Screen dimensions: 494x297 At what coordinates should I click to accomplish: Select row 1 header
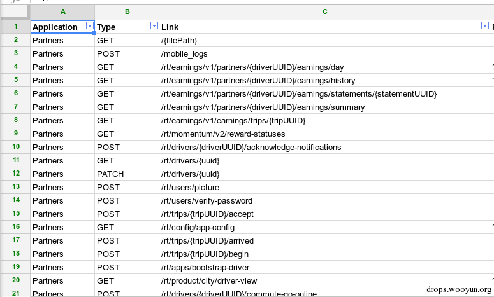click(x=15, y=27)
